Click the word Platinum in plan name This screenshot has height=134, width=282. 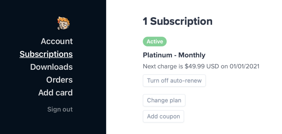[157, 55]
